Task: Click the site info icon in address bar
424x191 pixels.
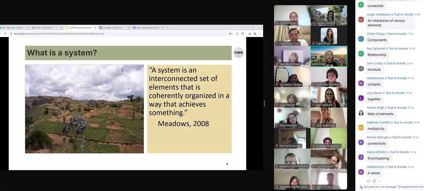Action: click(x=11, y=34)
